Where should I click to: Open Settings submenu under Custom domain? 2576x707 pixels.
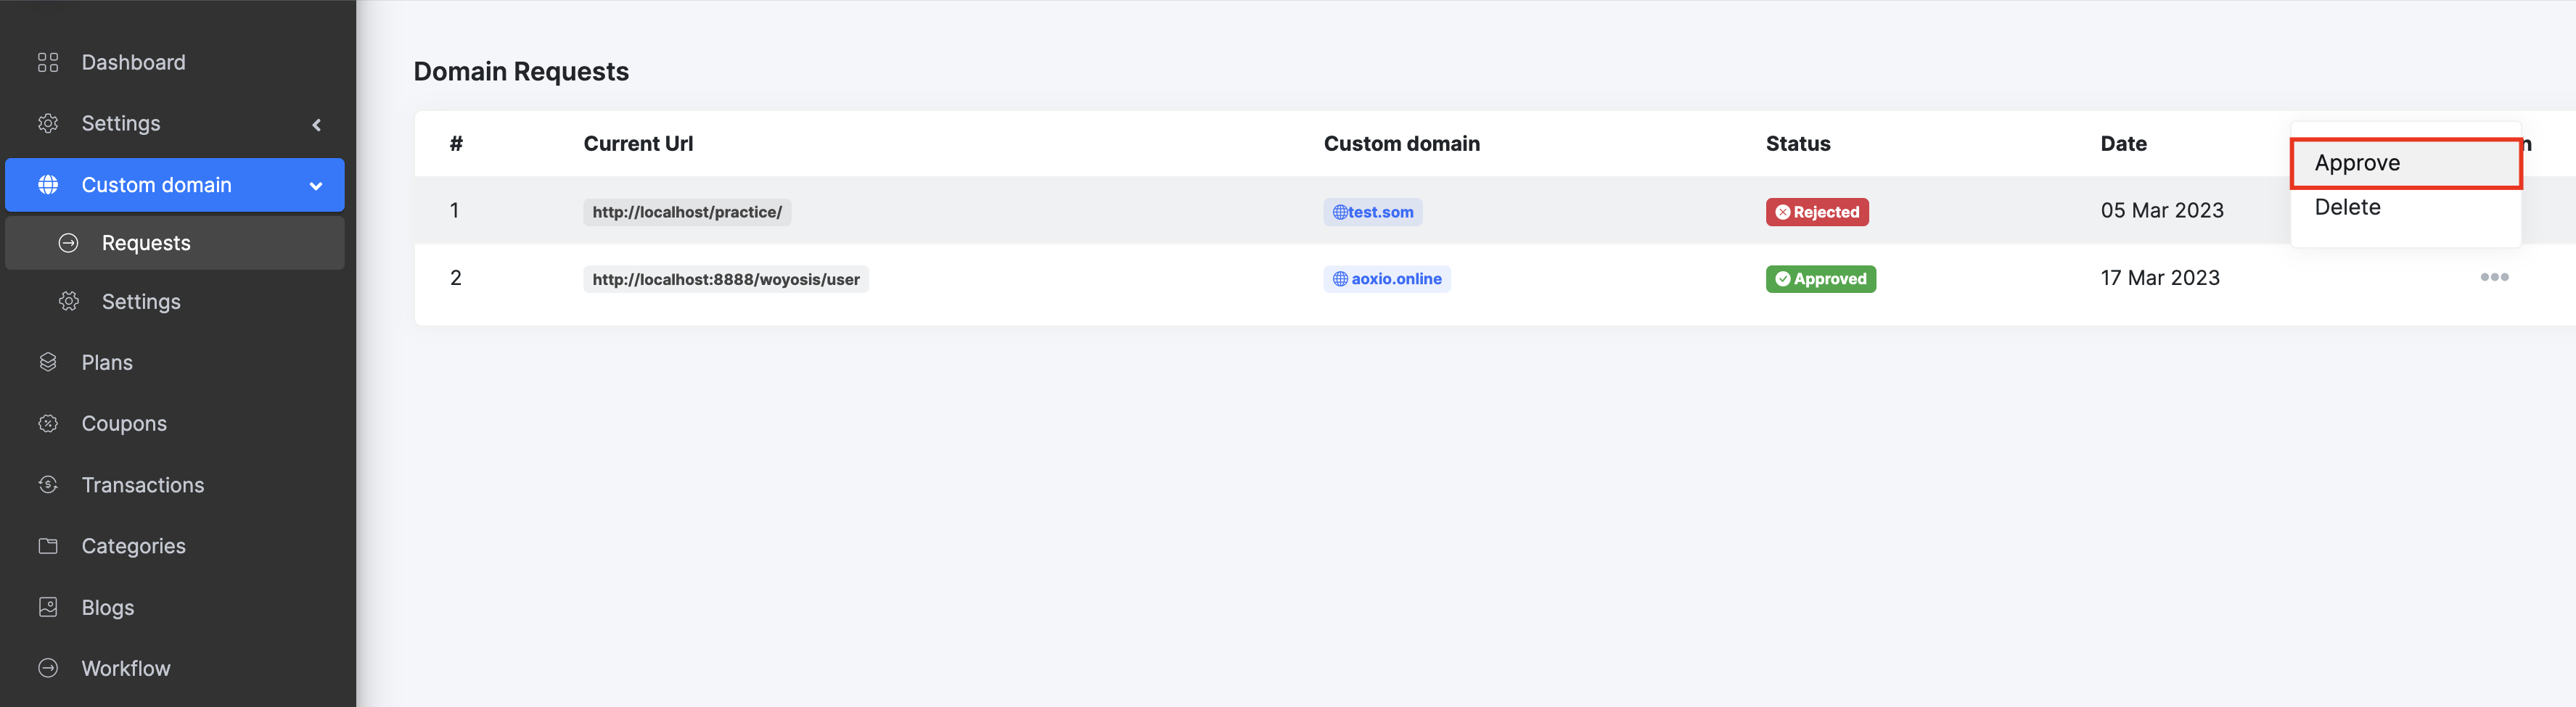click(141, 302)
